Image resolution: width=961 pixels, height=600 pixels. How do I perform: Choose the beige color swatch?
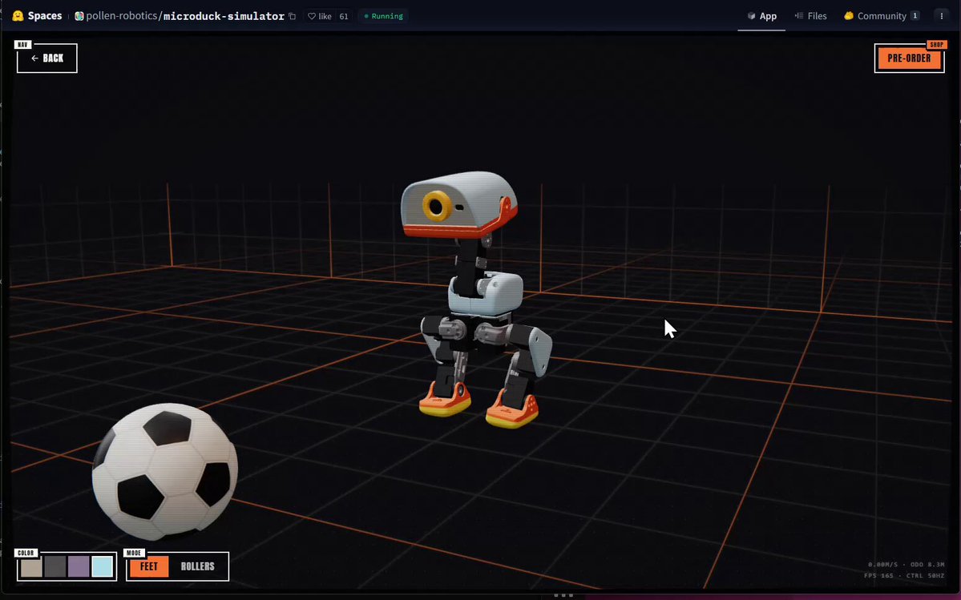pos(31,567)
